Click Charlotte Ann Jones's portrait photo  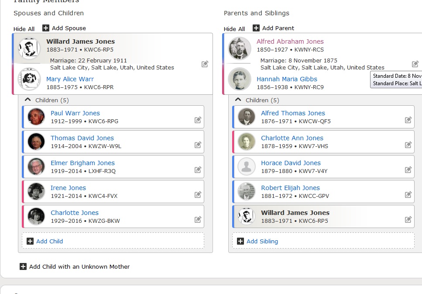click(x=247, y=142)
